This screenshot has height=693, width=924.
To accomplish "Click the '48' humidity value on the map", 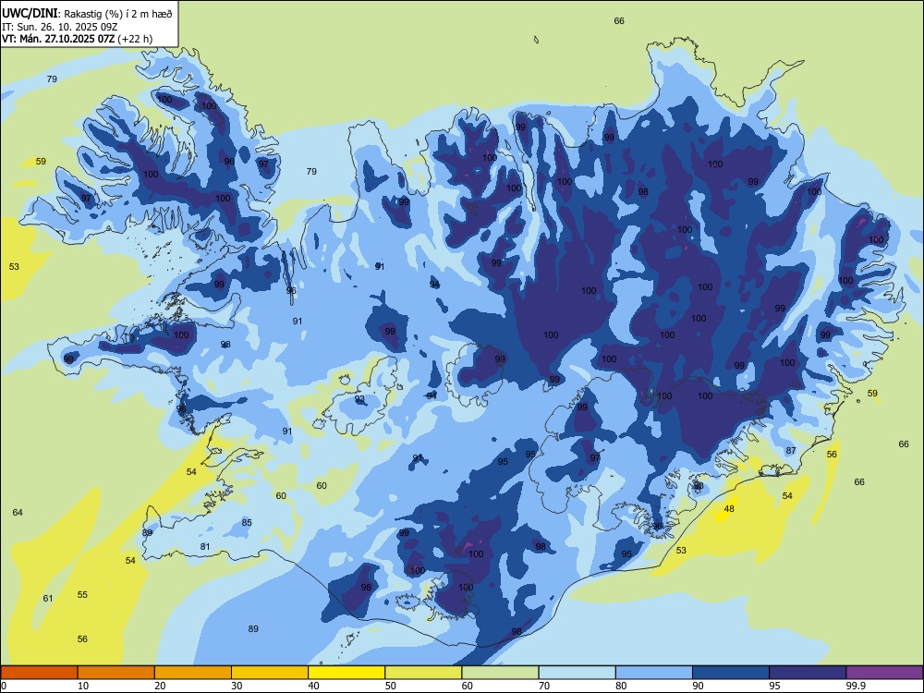I will pos(729,508).
